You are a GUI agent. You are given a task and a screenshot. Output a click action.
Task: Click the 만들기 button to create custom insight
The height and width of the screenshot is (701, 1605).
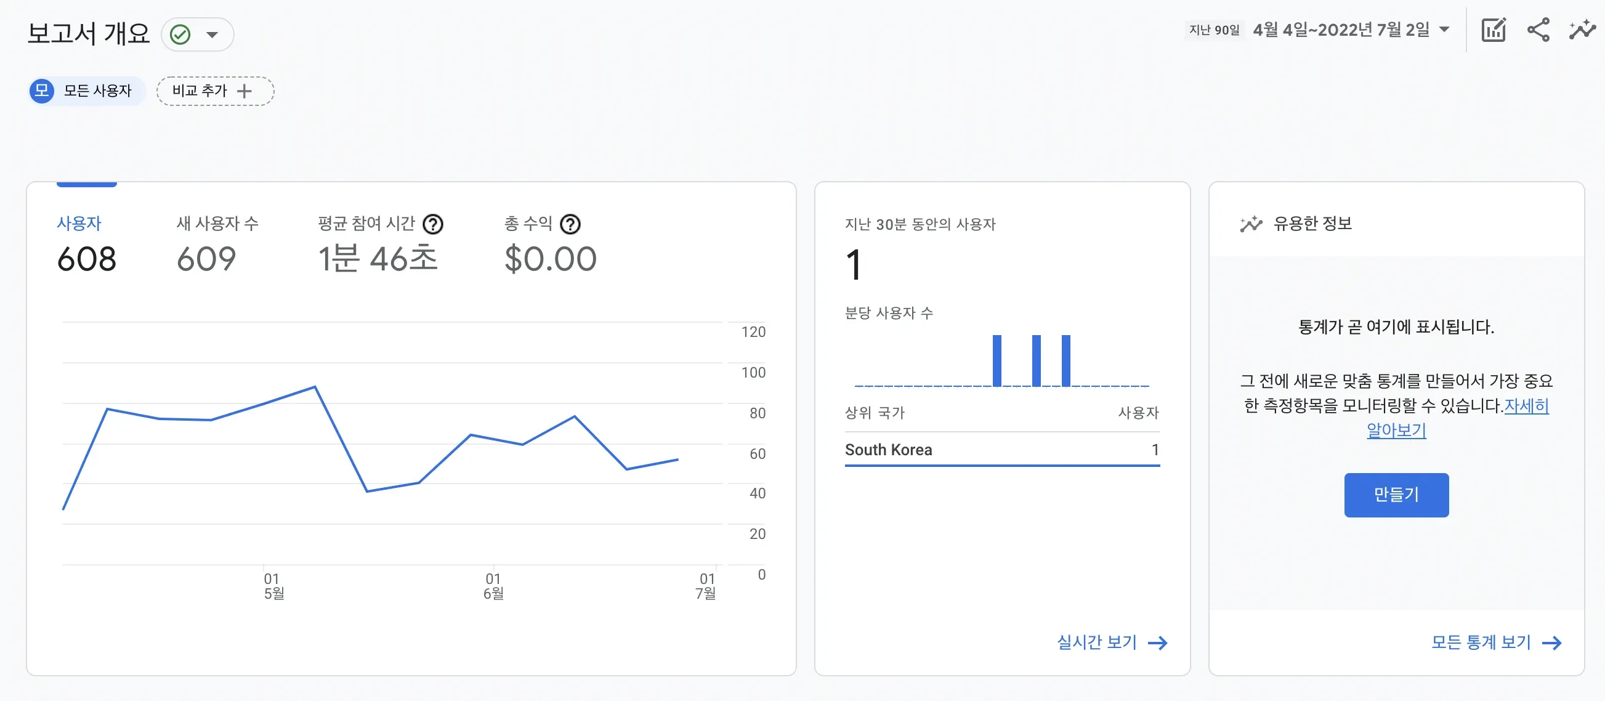(1396, 495)
